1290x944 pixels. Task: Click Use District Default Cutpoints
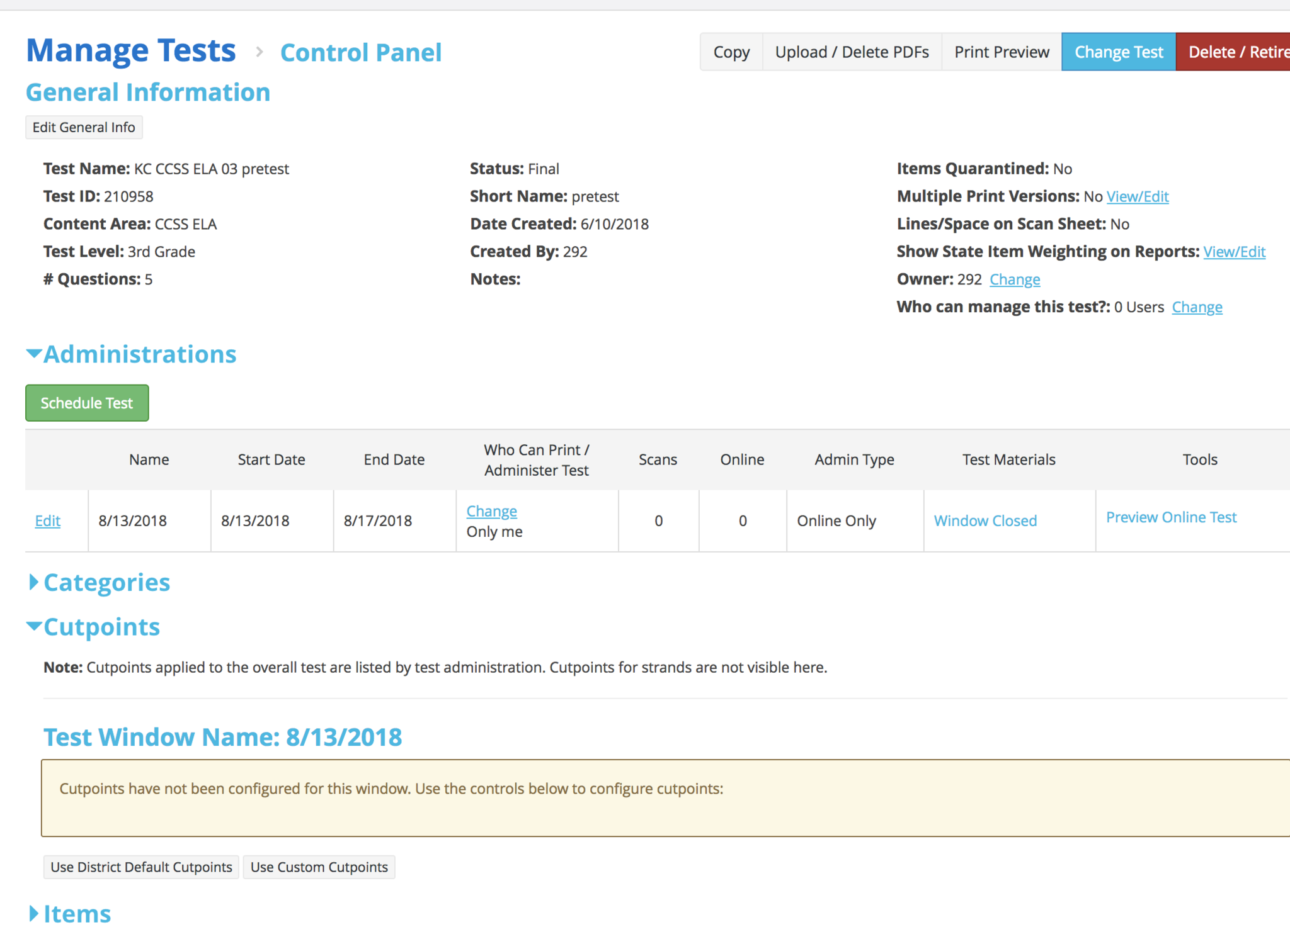pyautogui.click(x=141, y=867)
